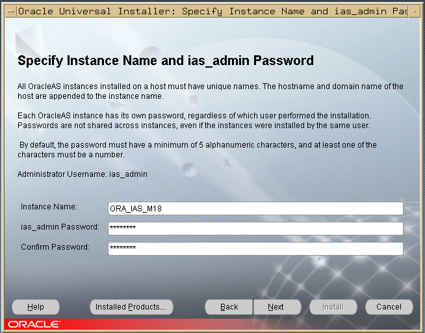This screenshot has width=425, height=333.
Task: Click the small title bar button at top right
Action: [x=414, y=12]
